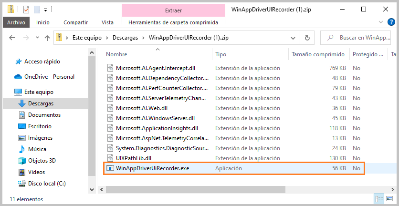
Task: Open Customize Quick Access Toolbar dropdown
Action: tap(45, 10)
